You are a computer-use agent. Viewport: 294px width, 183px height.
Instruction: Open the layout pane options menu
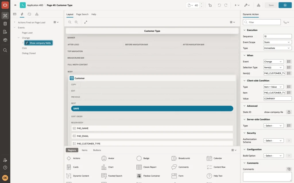(233, 22)
